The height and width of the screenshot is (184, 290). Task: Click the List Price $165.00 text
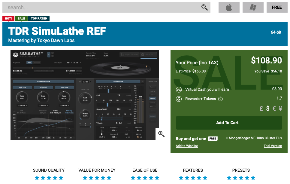pos(191,71)
